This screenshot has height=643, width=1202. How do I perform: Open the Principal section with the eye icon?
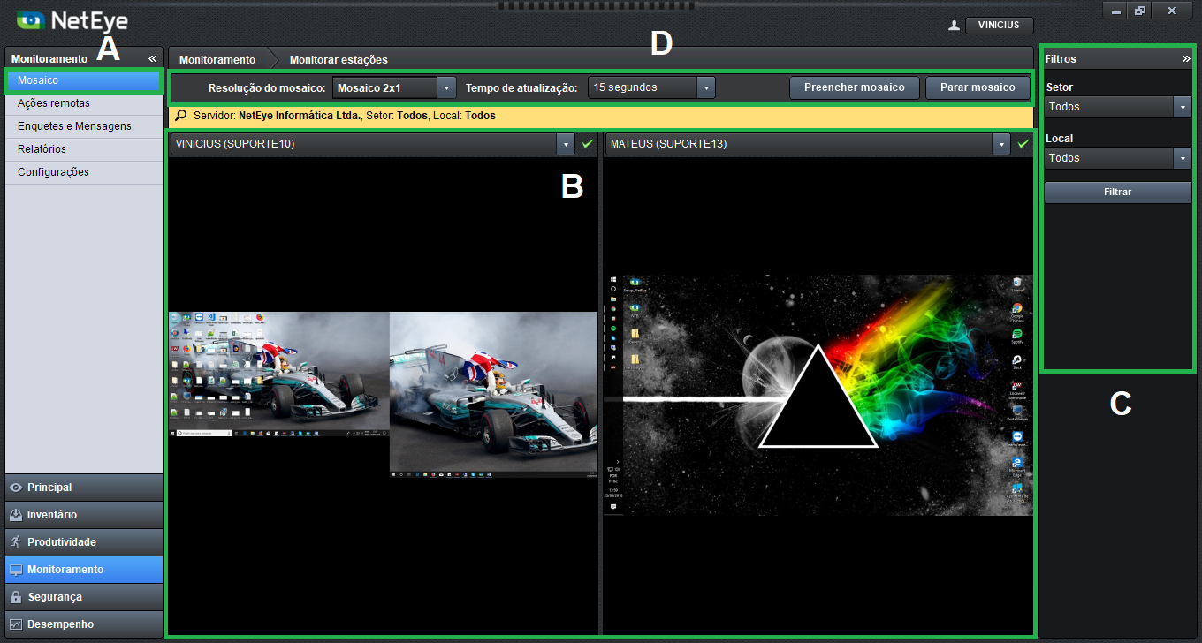pos(16,488)
